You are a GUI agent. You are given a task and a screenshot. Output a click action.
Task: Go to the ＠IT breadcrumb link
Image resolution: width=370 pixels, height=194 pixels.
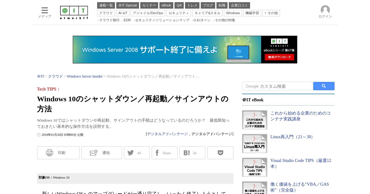tap(41, 76)
